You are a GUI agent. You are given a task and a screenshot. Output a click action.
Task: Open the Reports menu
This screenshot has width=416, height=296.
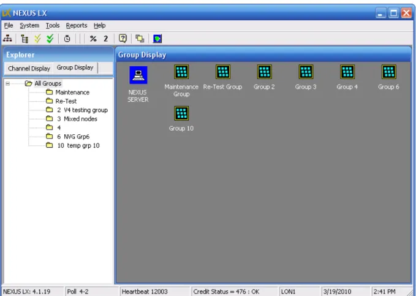(77, 26)
